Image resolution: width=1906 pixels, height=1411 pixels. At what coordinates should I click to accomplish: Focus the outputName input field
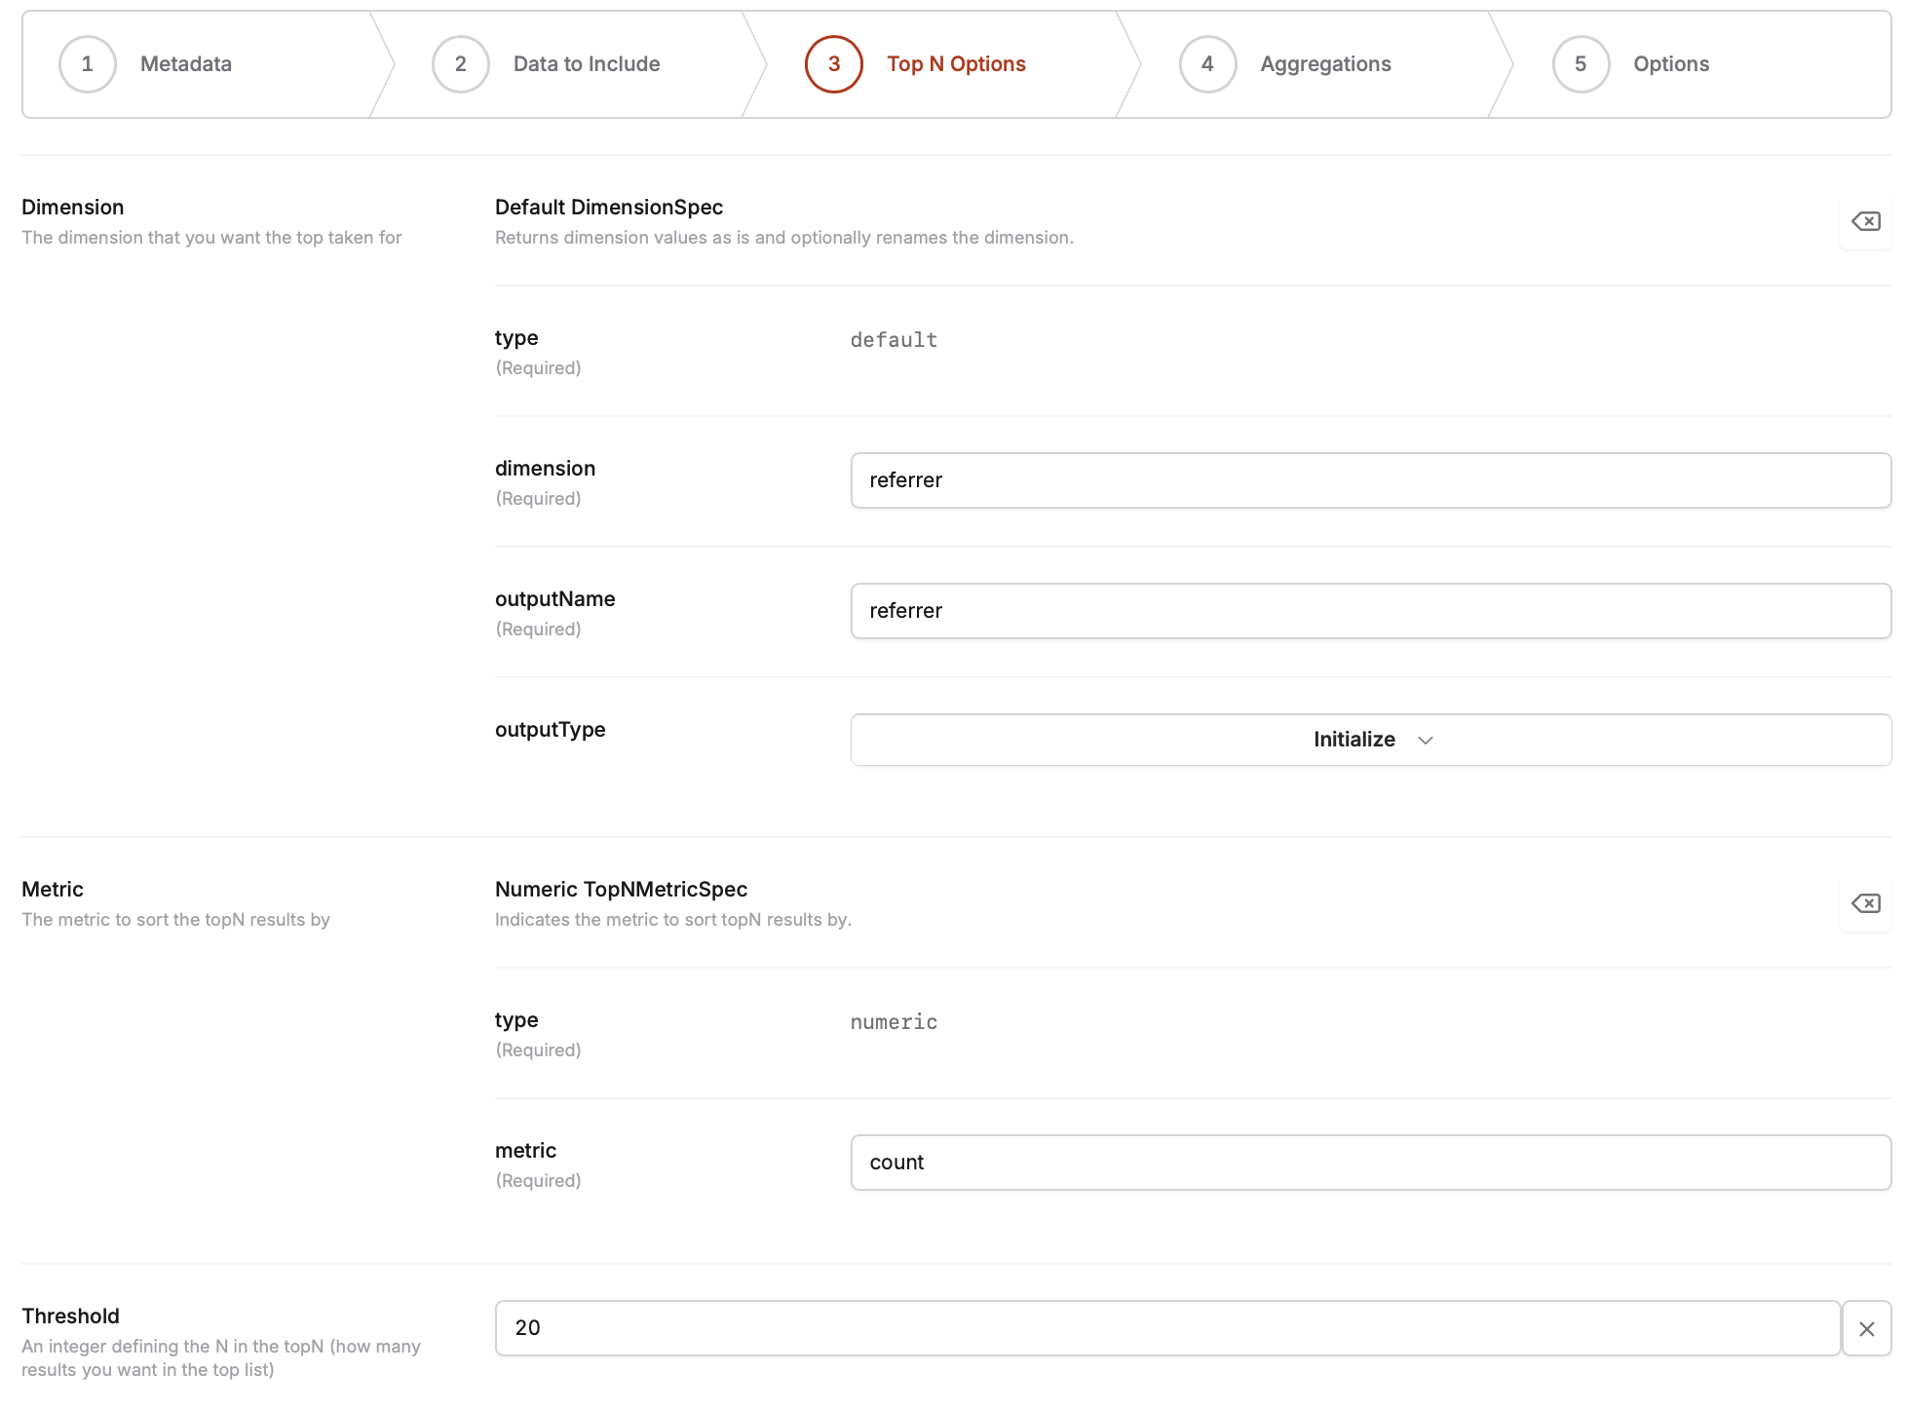(x=1370, y=611)
